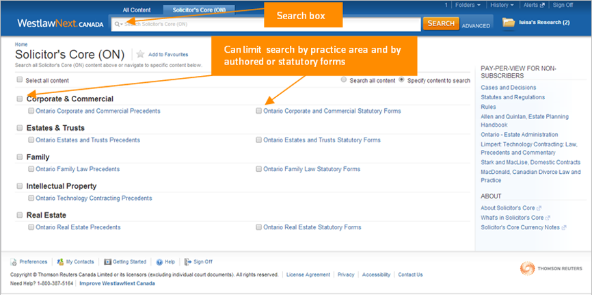Click the Thomson Reuters logo
This screenshot has width=592, height=295.
(551, 268)
